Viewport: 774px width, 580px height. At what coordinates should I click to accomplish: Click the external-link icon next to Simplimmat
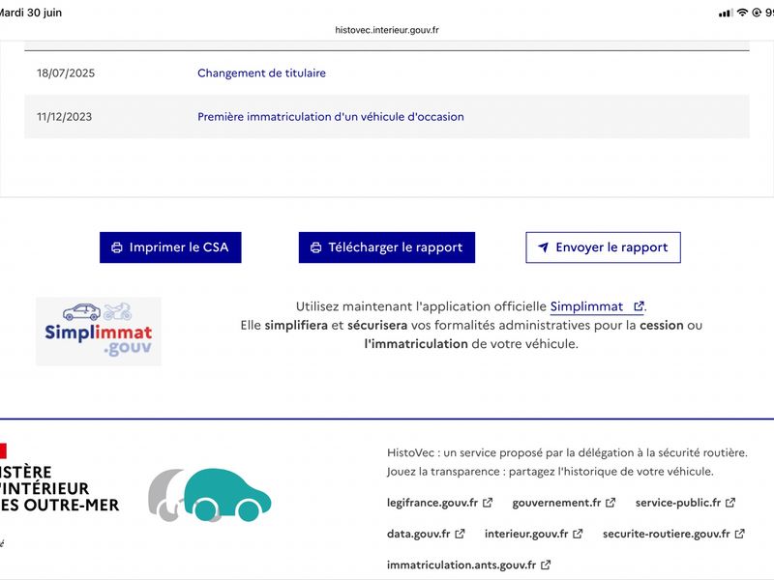[639, 306]
